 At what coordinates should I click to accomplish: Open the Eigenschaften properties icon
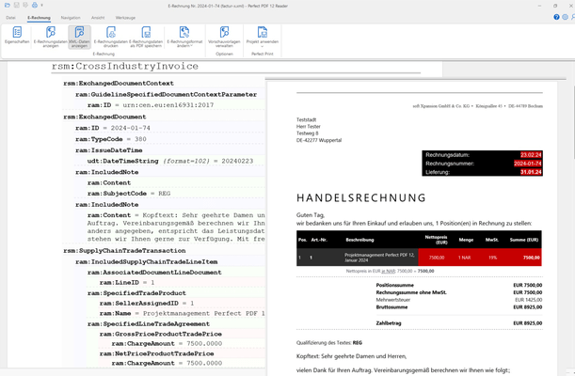[x=16, y=37]
